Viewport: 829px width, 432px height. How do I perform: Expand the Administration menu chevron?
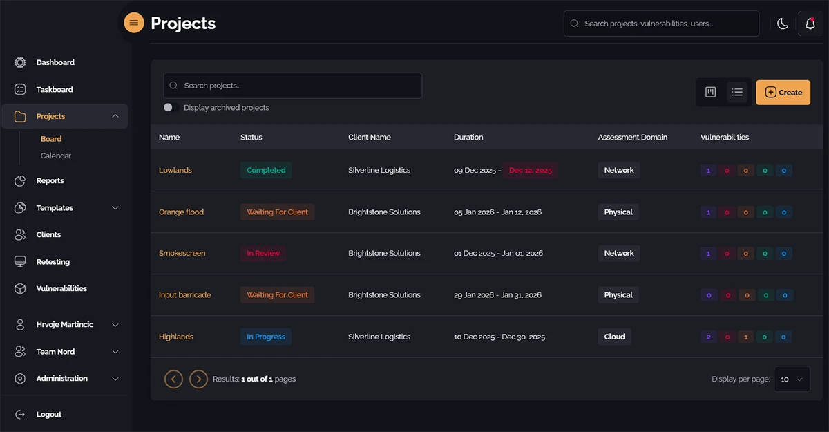point(115,379)
